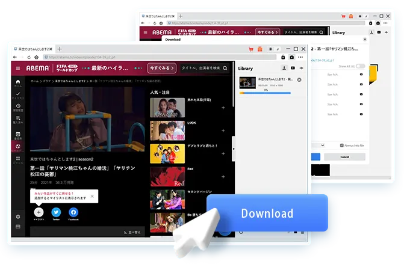Open the World Cup soccer ball sidebar item

pyautogui.click(x=18, y=147)
